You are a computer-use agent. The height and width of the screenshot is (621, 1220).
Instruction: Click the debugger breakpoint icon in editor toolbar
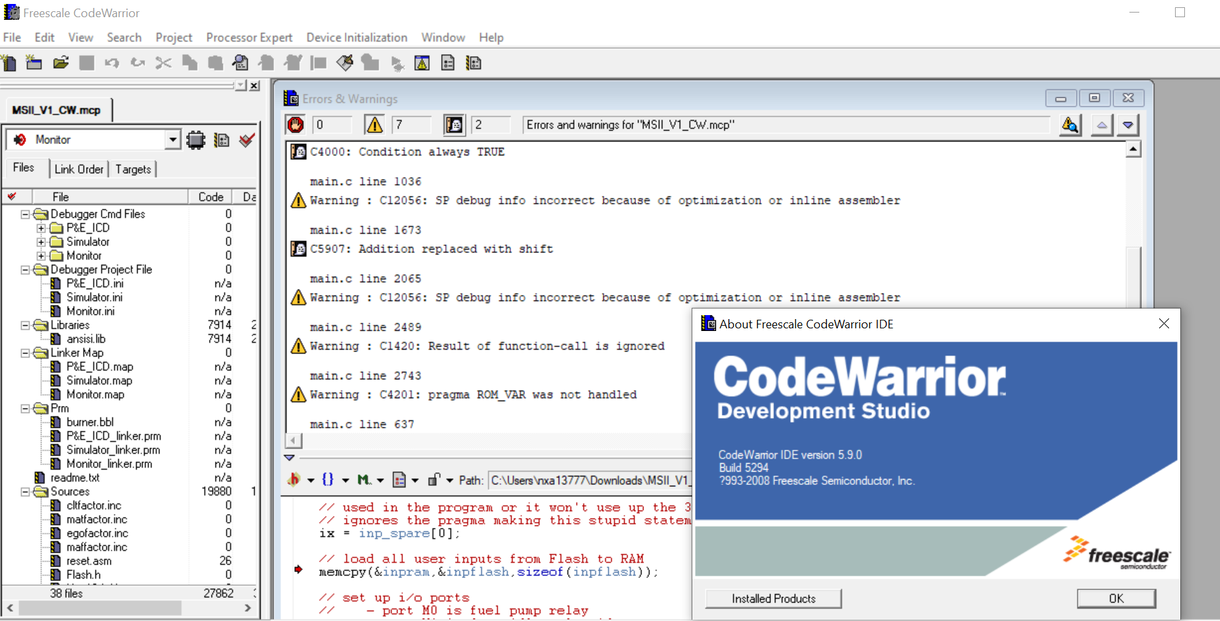[294, 480]
